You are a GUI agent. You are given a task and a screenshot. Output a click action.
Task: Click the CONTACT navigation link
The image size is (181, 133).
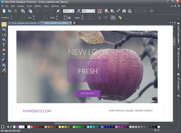click(x=148, y=111)
